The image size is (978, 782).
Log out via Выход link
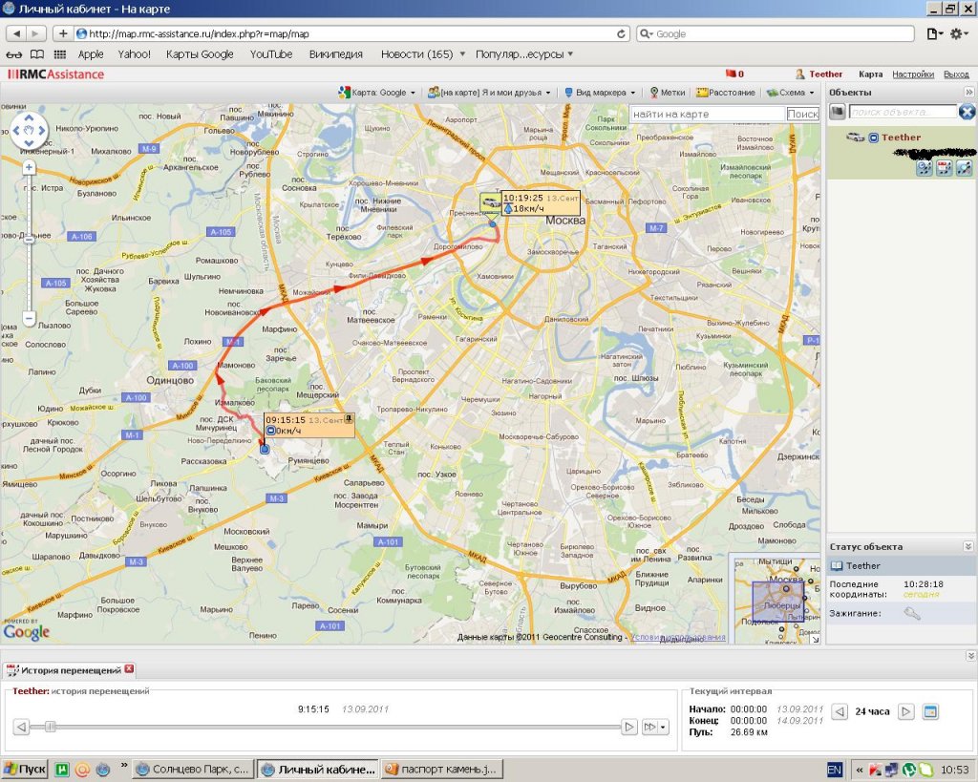[956, 74]
